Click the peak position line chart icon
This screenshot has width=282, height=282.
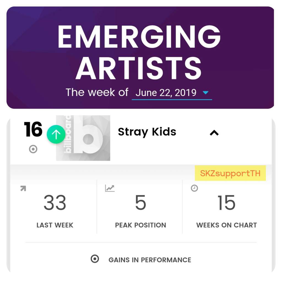[110, 188]
